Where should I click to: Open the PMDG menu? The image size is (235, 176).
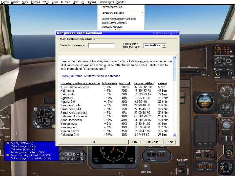(46, 2)
